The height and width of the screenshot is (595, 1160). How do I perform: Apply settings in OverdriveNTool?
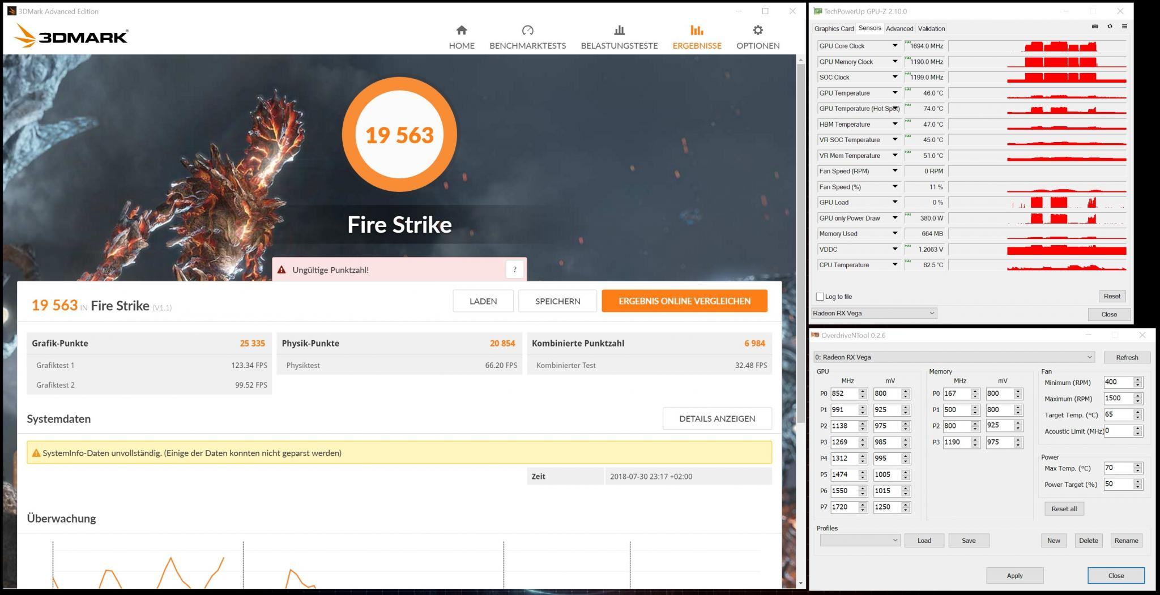click(x=1014, y=576)
